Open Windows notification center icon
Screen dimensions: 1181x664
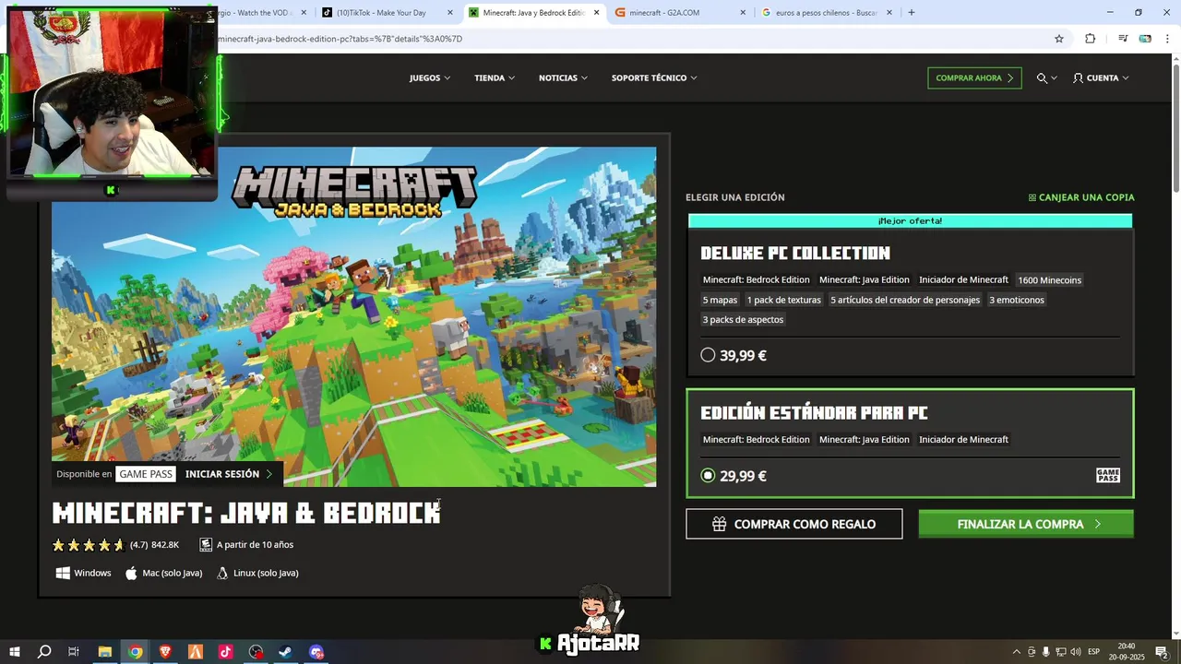coord(1162,652)
